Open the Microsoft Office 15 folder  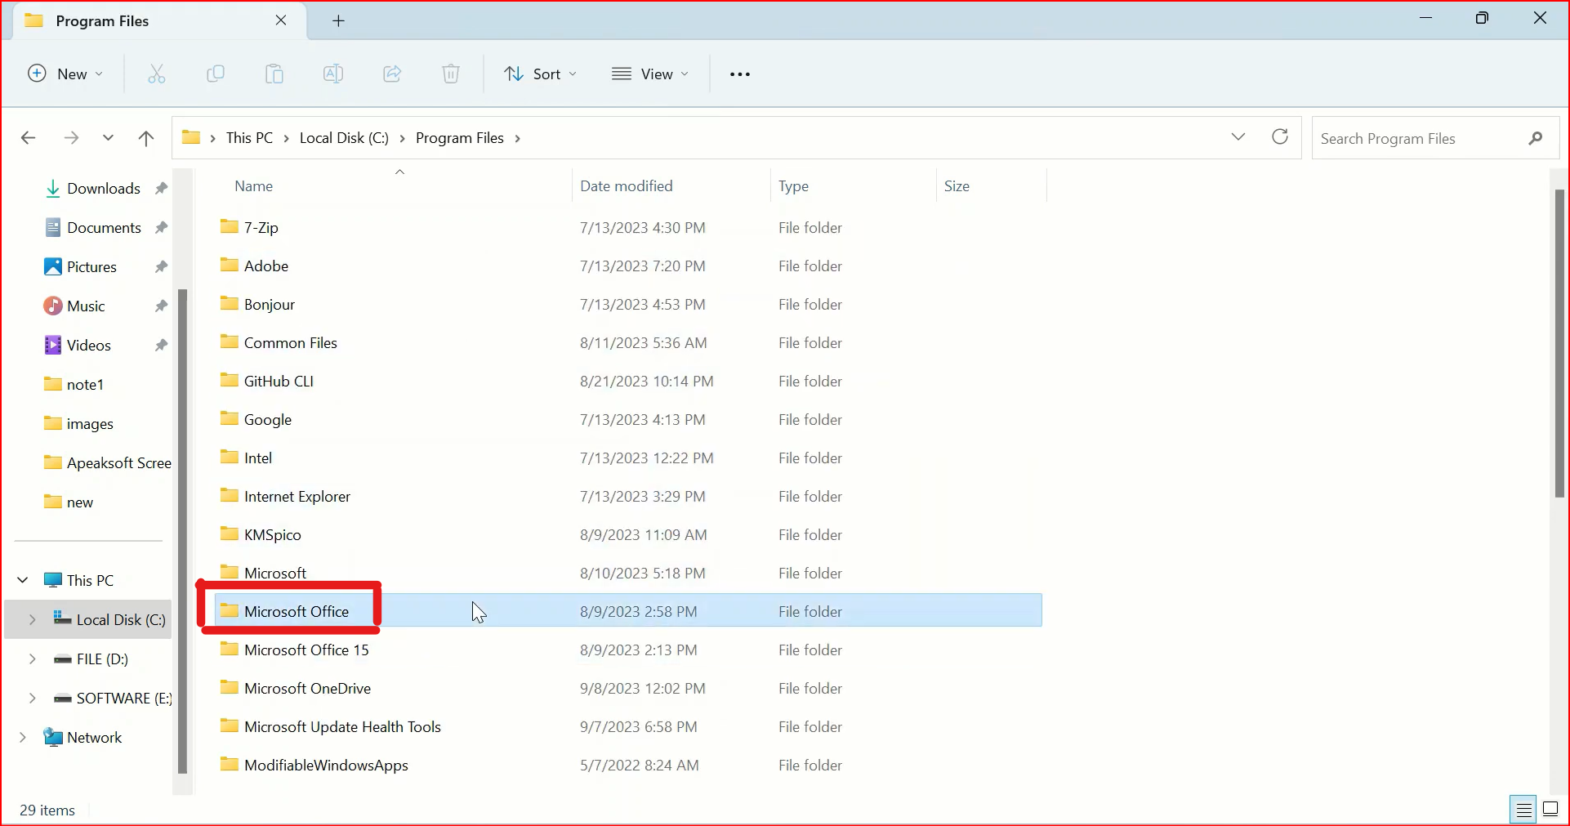point(306,650)
